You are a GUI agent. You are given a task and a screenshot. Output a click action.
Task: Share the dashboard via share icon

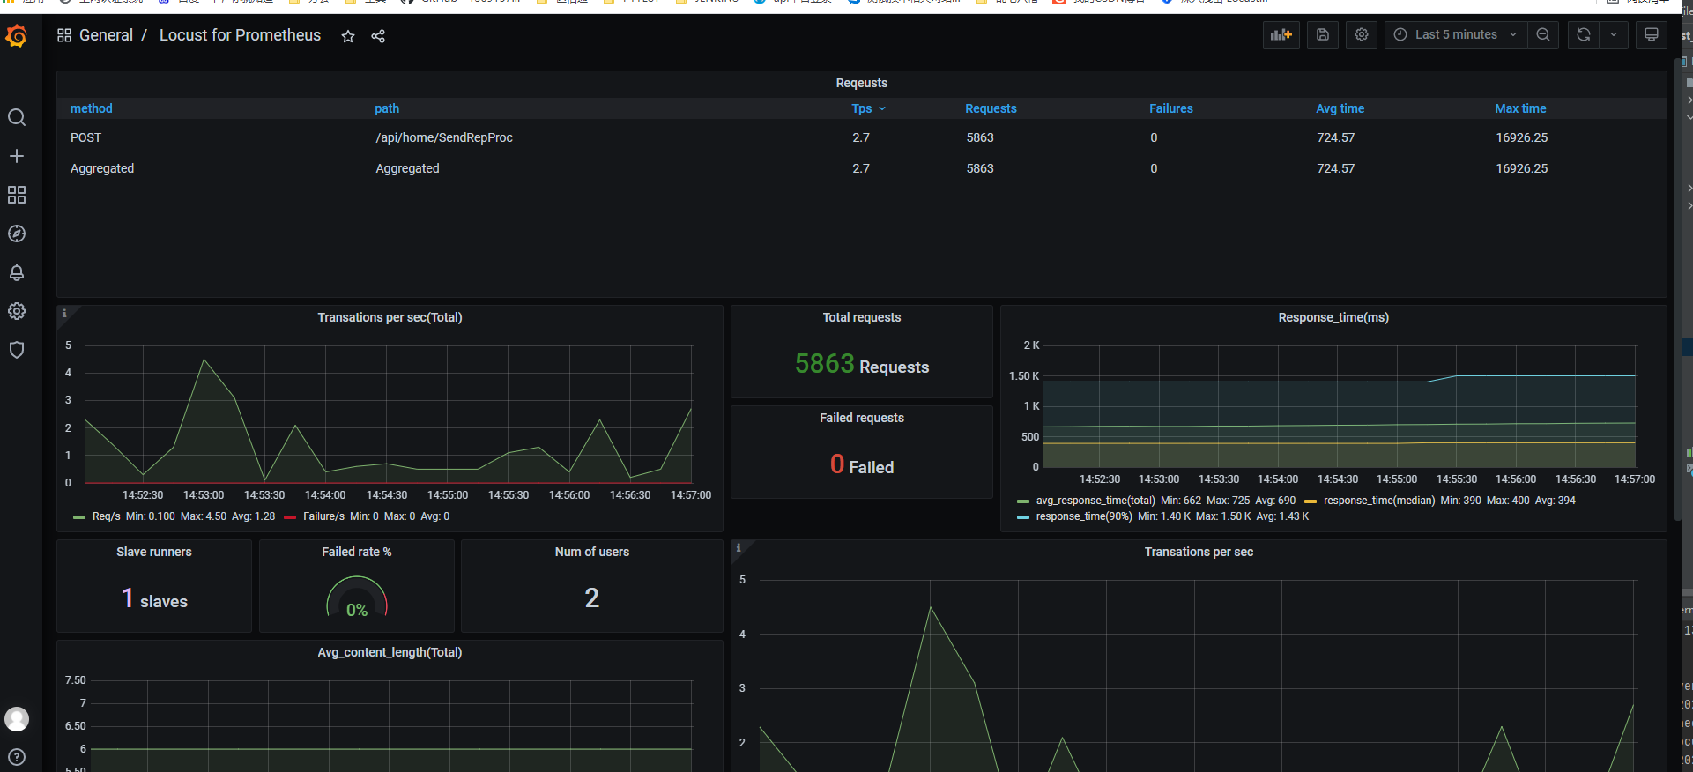click(378, 36)
